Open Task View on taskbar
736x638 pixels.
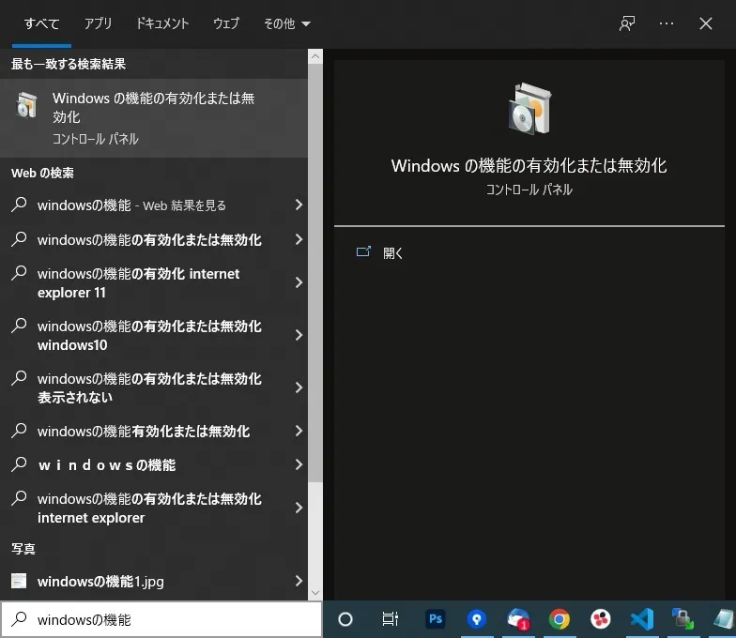[x=391, y=619]
